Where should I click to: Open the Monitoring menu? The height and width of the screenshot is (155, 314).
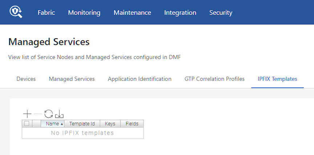point(84,13)
